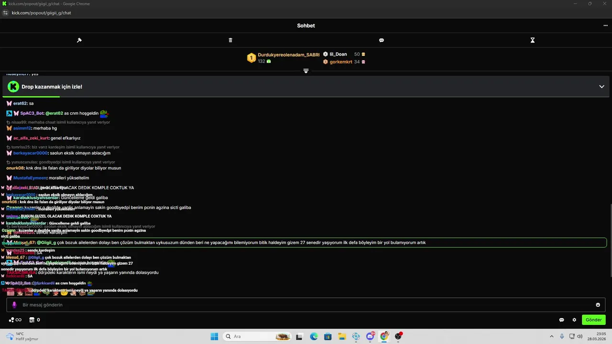This screenshot has height=344, width=612.
Task: Click the Drop kazanmak için izle! banner text
Action: coord(52,87)
